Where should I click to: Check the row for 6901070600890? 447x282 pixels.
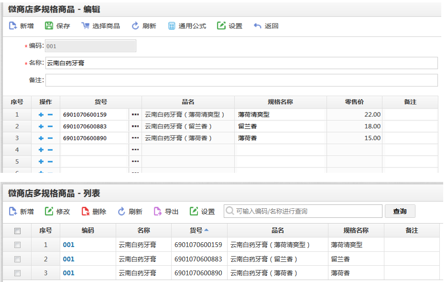pos(17,273)
